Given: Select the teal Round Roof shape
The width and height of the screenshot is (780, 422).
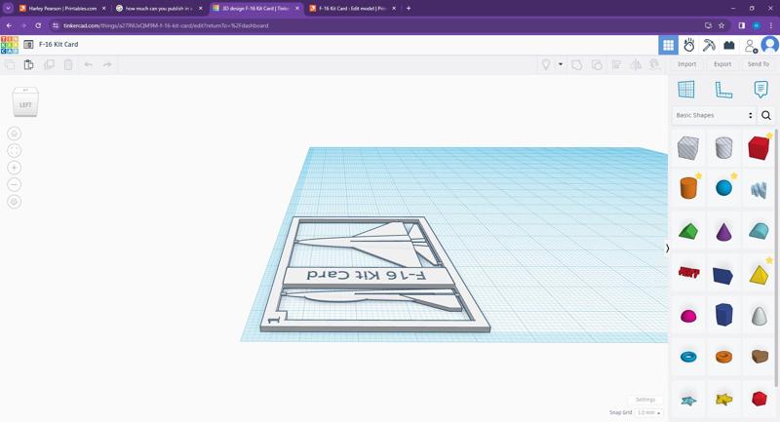Looking at the screenshot, I should [759, 231].
